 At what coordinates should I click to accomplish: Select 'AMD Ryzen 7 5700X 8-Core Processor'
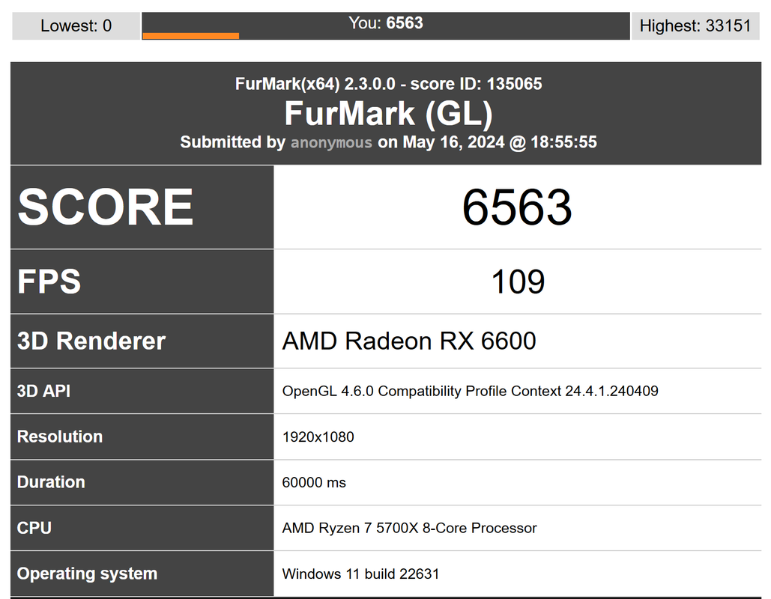pyautogui.click(x=410, y=528)
